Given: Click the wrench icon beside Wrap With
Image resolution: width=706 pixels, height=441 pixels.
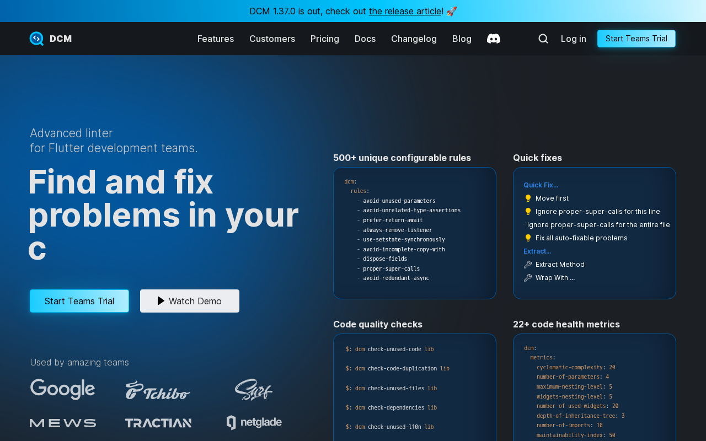Looking at the screenshot, I should coord(528,278).
